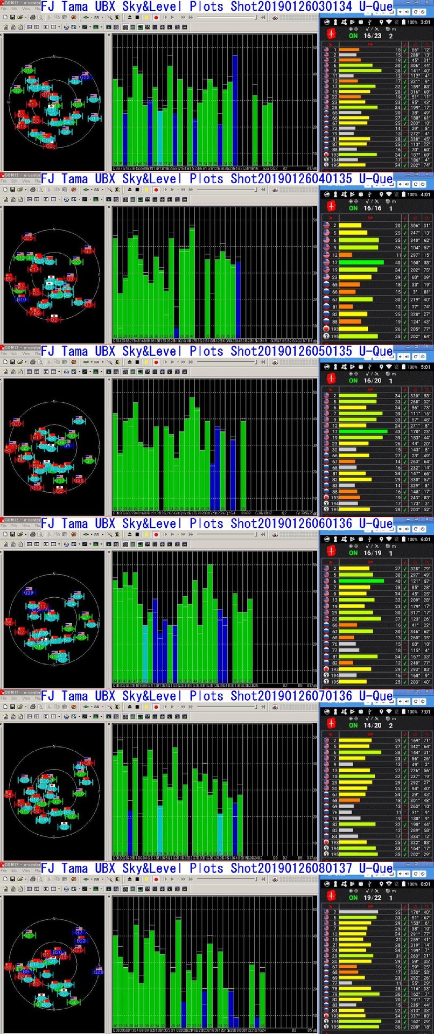This screenshot has width=434, height=1034.
Task: Click the Open dropdown arrow in the 3:01 u-center toolbar
Action: click(x=25, y=17)
